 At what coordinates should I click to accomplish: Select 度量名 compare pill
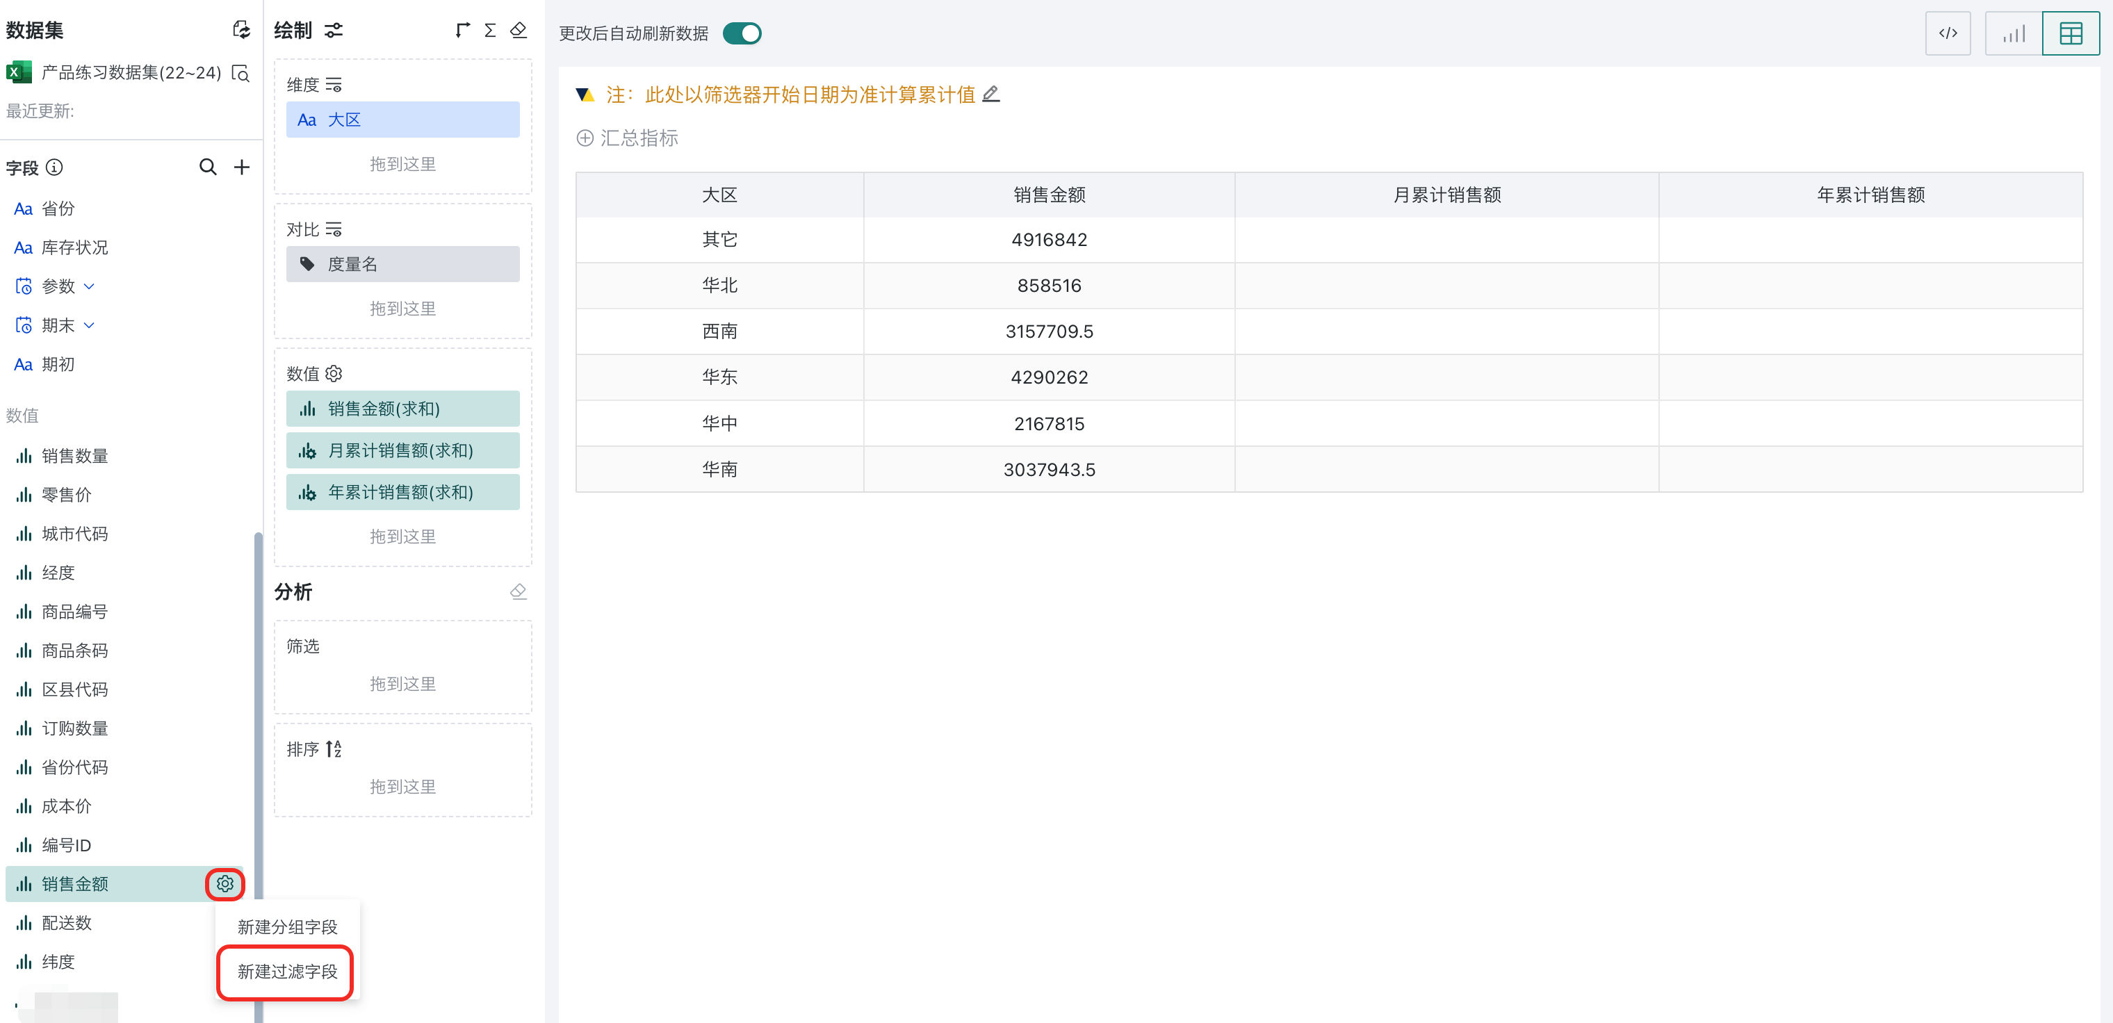tap(402, 264)
